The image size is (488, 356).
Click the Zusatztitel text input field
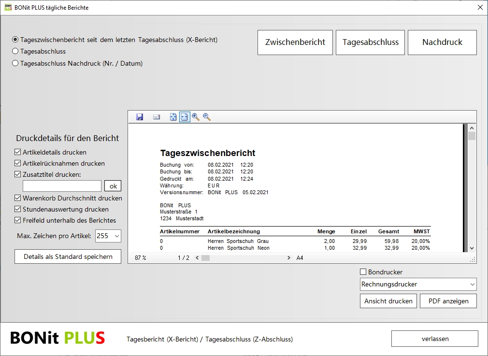coord(62,186)
